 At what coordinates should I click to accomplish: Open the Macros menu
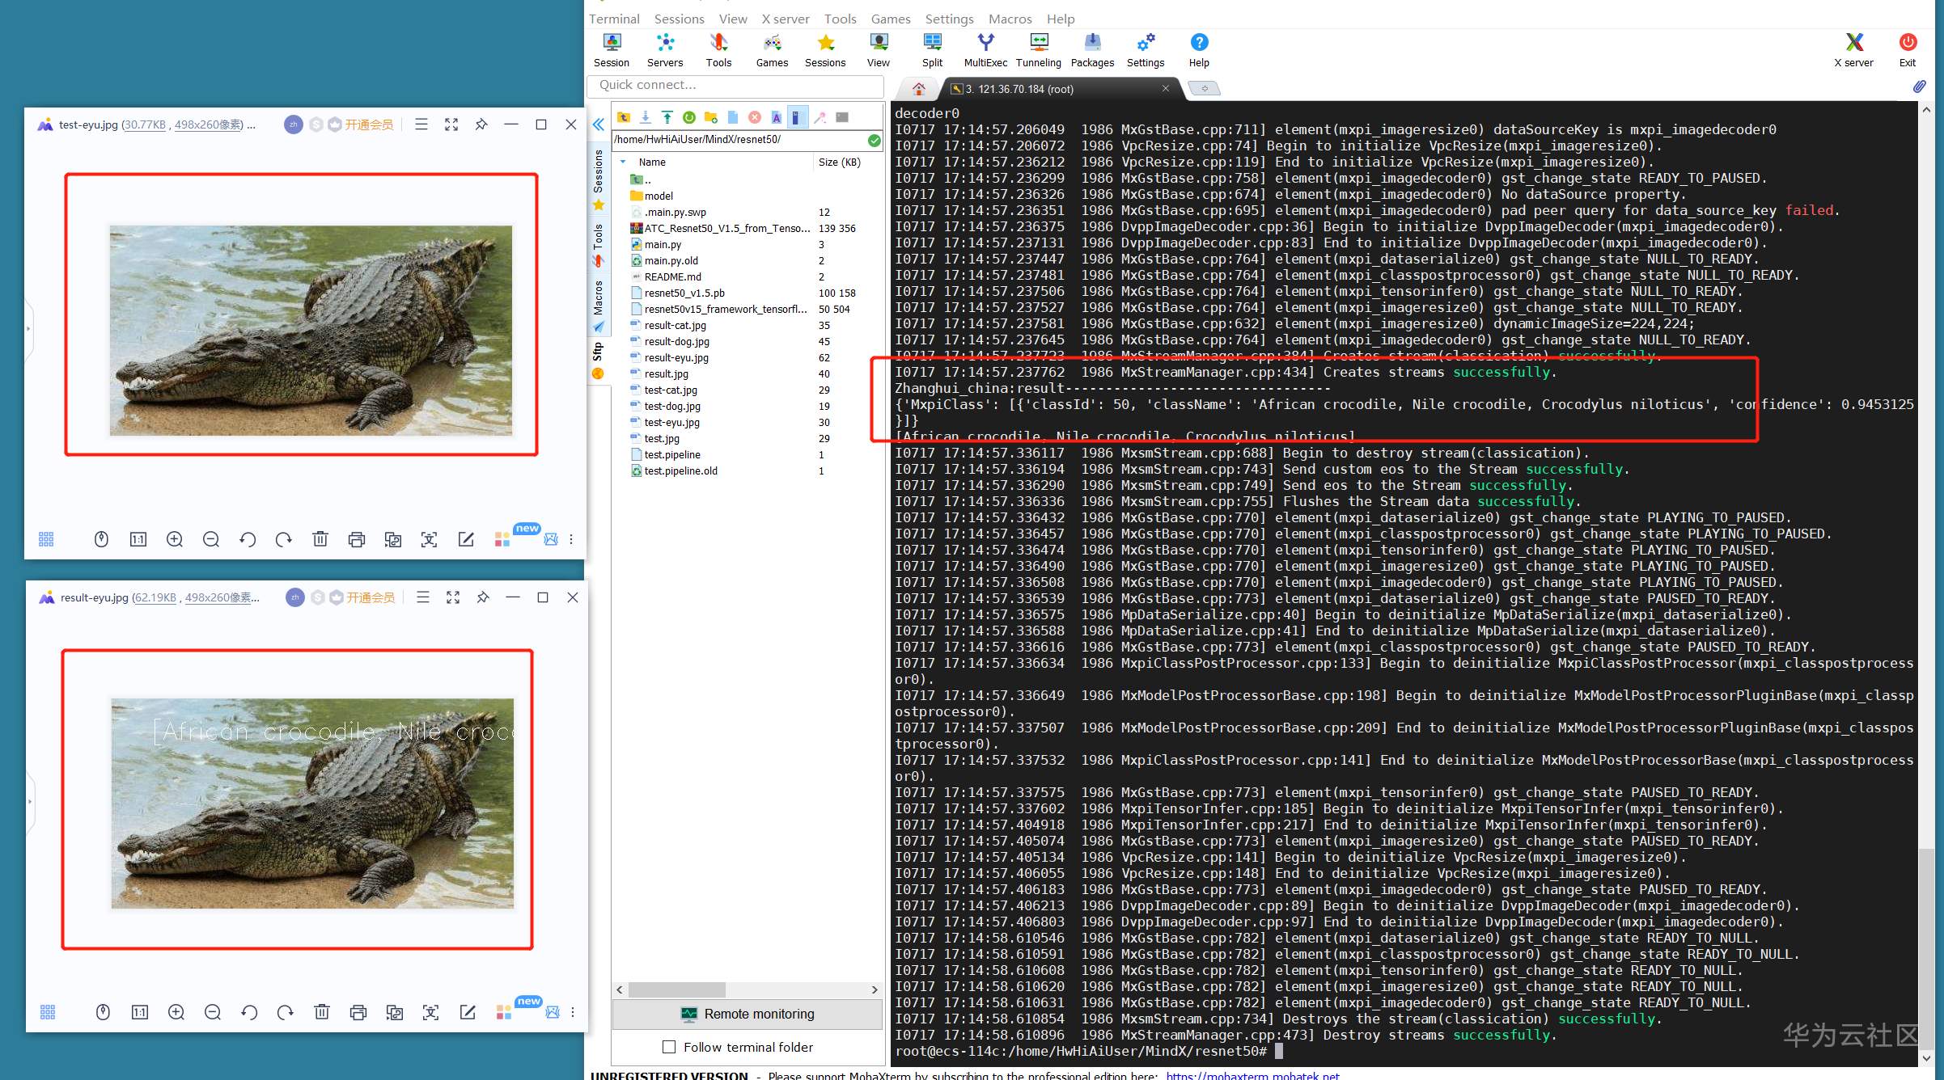(1010, 19)
